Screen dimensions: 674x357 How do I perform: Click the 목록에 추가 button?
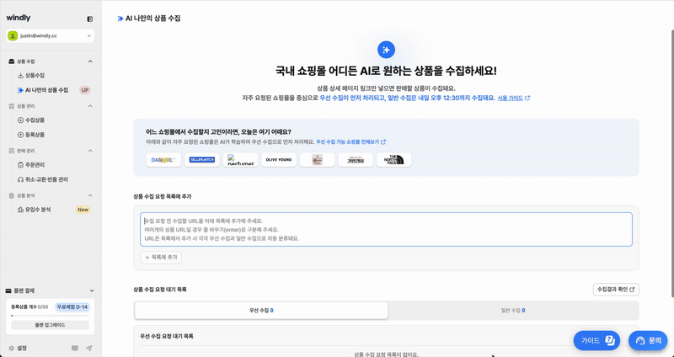161,258
